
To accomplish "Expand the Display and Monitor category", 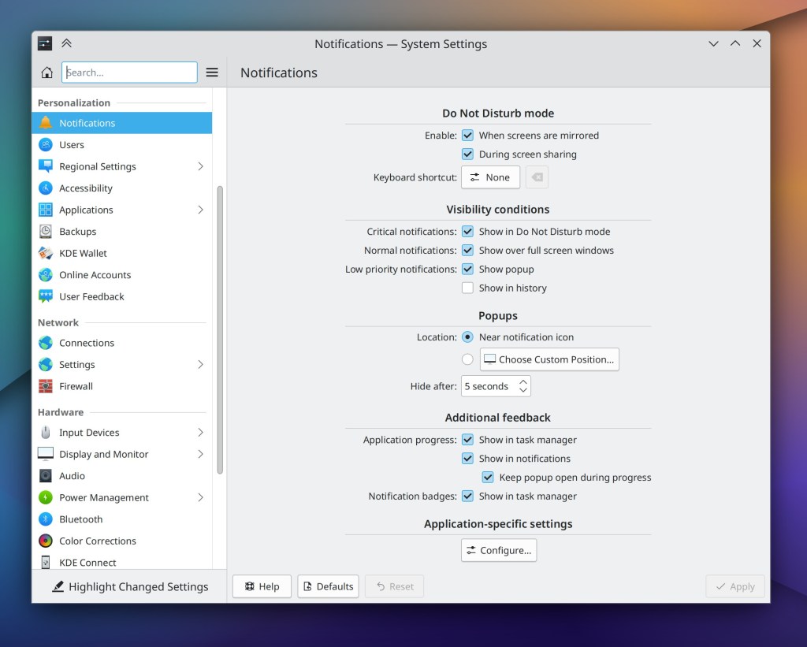I will point(200,455).
